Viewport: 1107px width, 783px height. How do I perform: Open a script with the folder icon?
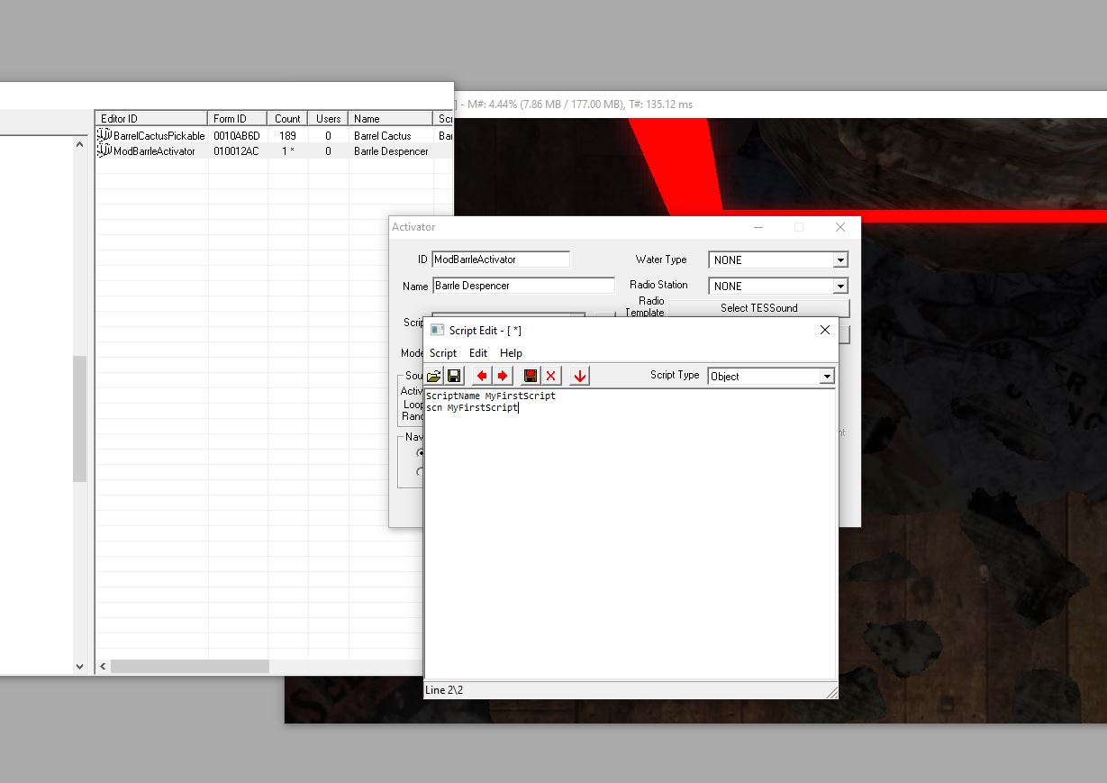[433, 376]
